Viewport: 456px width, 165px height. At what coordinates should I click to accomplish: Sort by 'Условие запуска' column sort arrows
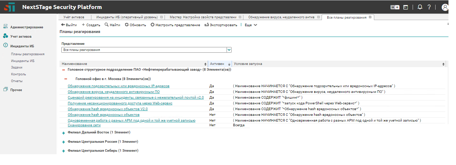point(443,64)
